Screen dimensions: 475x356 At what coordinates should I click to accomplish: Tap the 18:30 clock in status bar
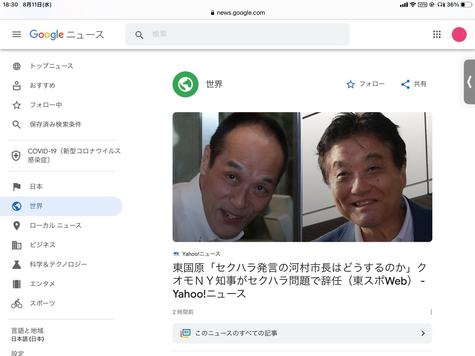point(10,5)
